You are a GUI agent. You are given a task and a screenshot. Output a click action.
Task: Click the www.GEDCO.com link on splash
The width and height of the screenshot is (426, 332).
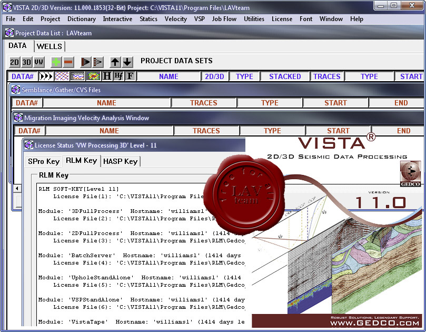click(374, 323)
